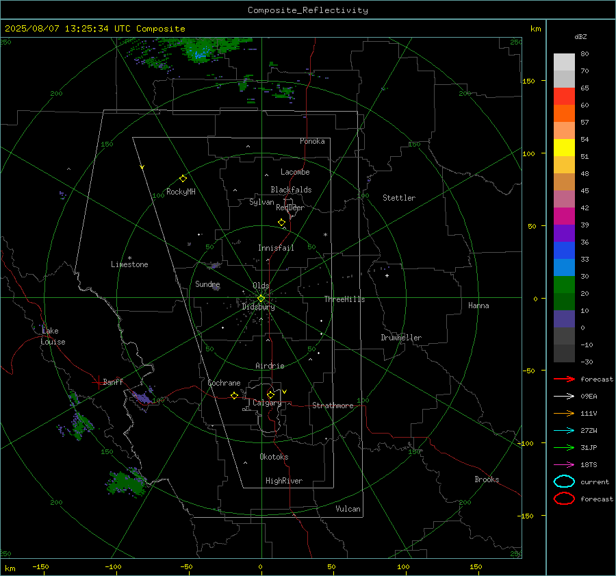Click the RockyMH label
The image size is (616, 576).
[x=181, y=192]
